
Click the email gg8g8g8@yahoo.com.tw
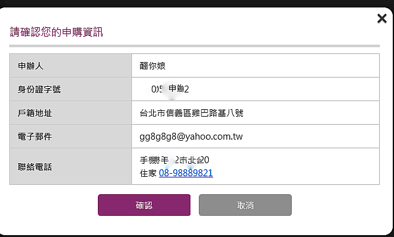pyautogui.click(x=191, y=136)
